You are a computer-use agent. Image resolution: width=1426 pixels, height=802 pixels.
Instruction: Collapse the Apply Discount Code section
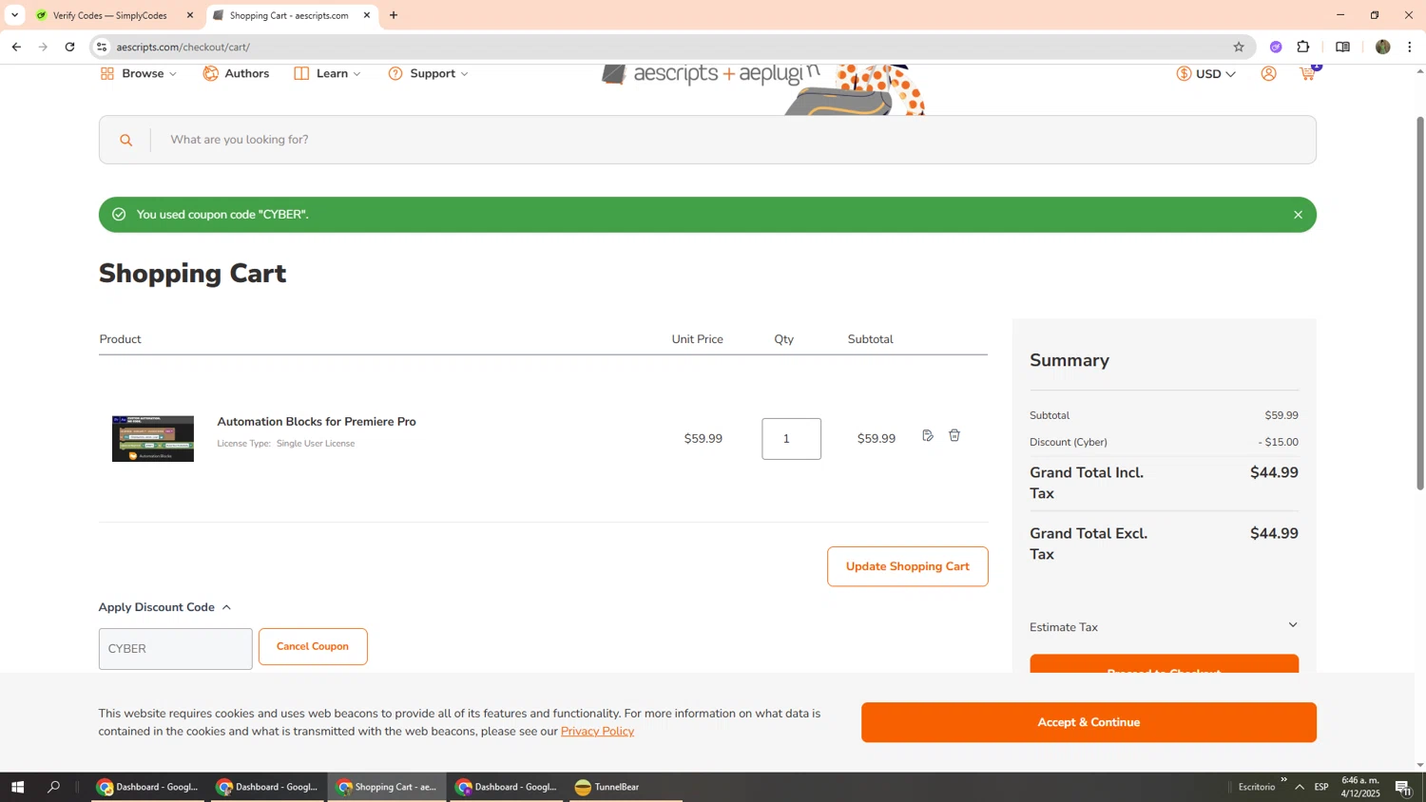pyautogui.click(x=165, y=607)
